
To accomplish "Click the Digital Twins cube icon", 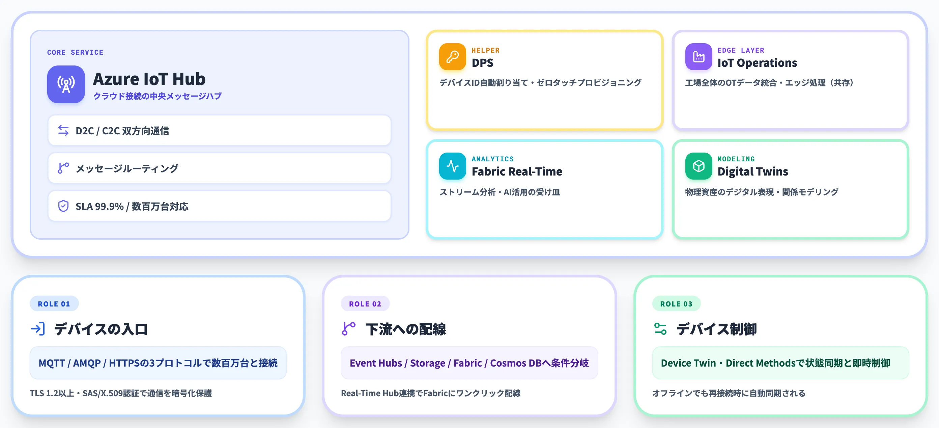I will pyautogui.click(x=699, y=166).
